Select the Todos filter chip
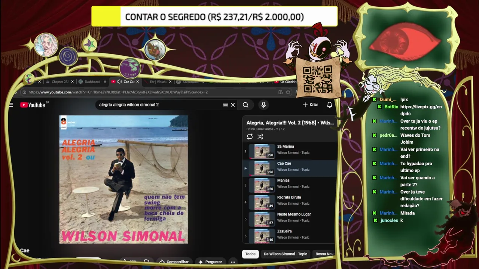479x269 pixels. [x=250, y=254]
